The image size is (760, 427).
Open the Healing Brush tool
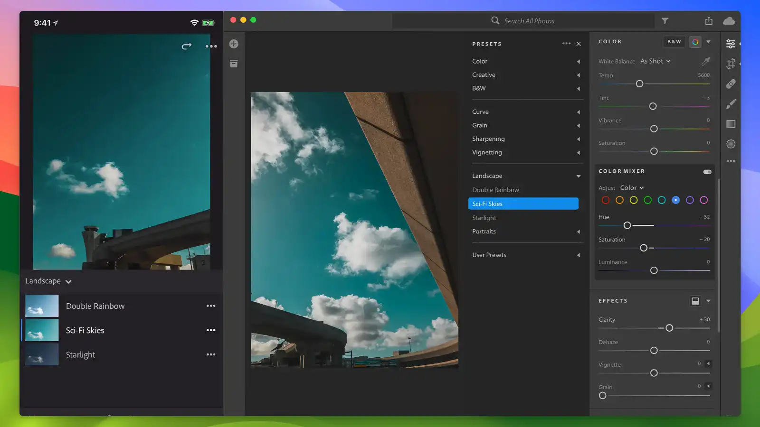[731, 84]
